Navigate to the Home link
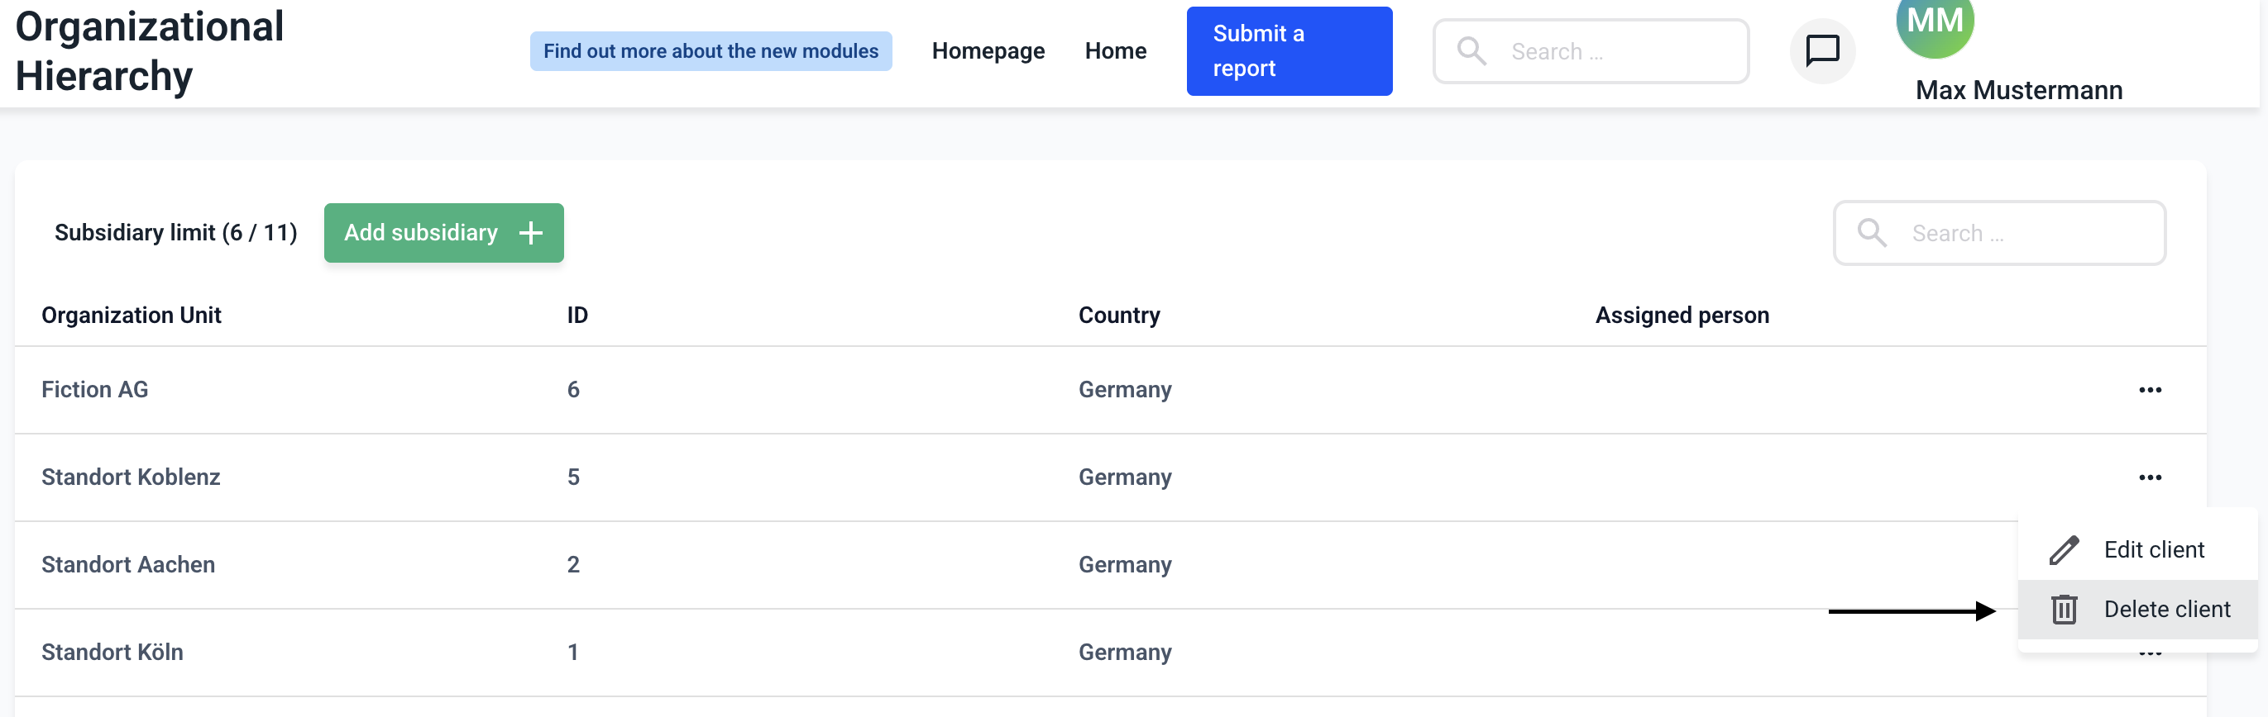This screenshot has height=717, width=2268. (x=1115, y=51)
